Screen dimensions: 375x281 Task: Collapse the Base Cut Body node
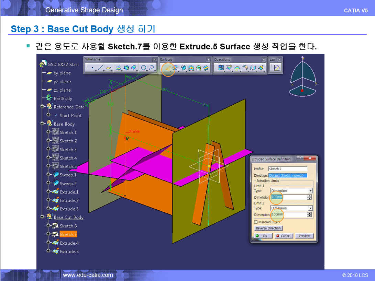point(42,217)
